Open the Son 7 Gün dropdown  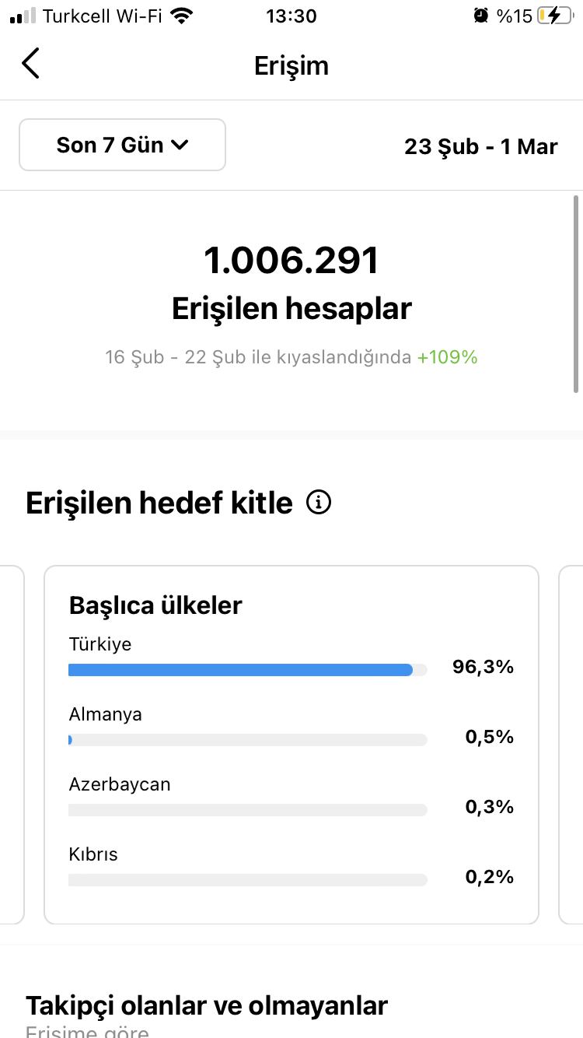122,145
